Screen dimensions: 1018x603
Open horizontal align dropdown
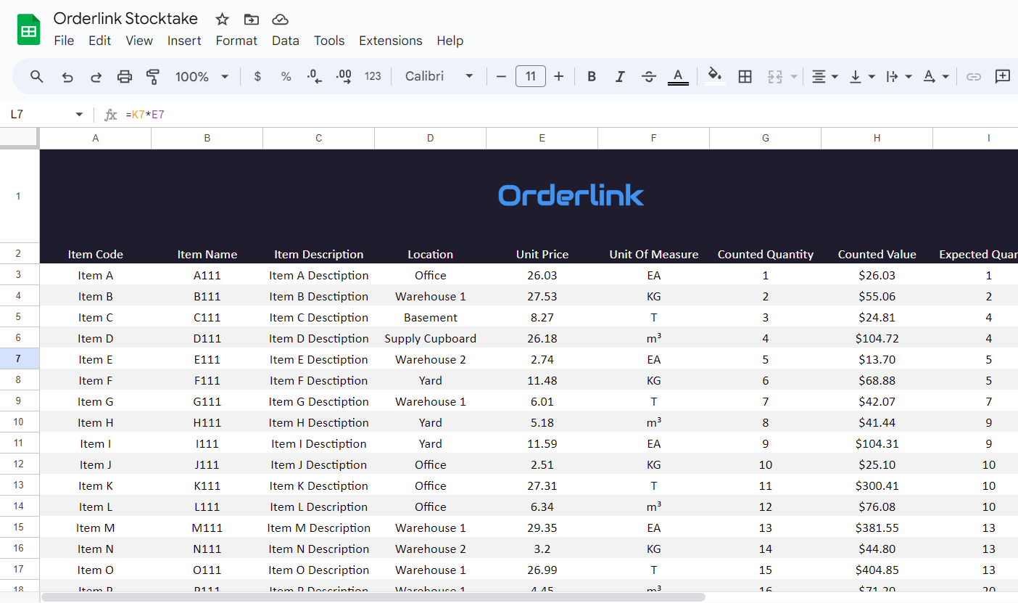[824, 76]
